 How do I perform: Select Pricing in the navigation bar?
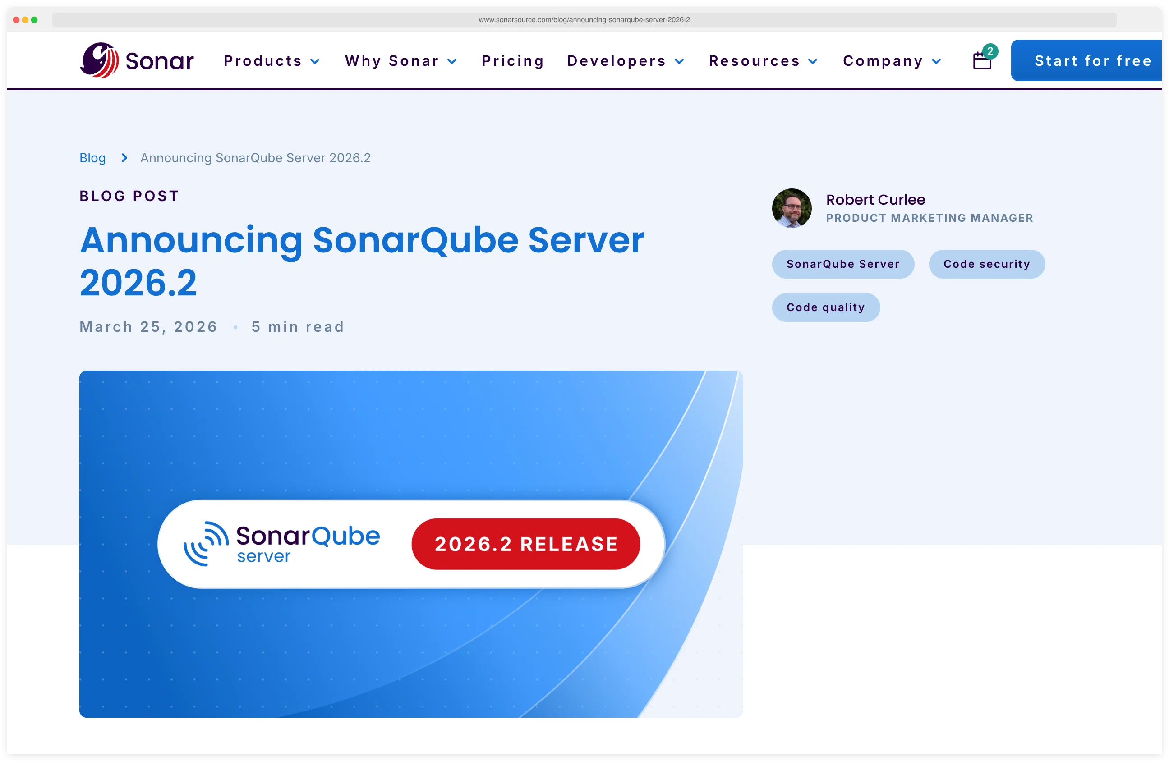point(513,61)
